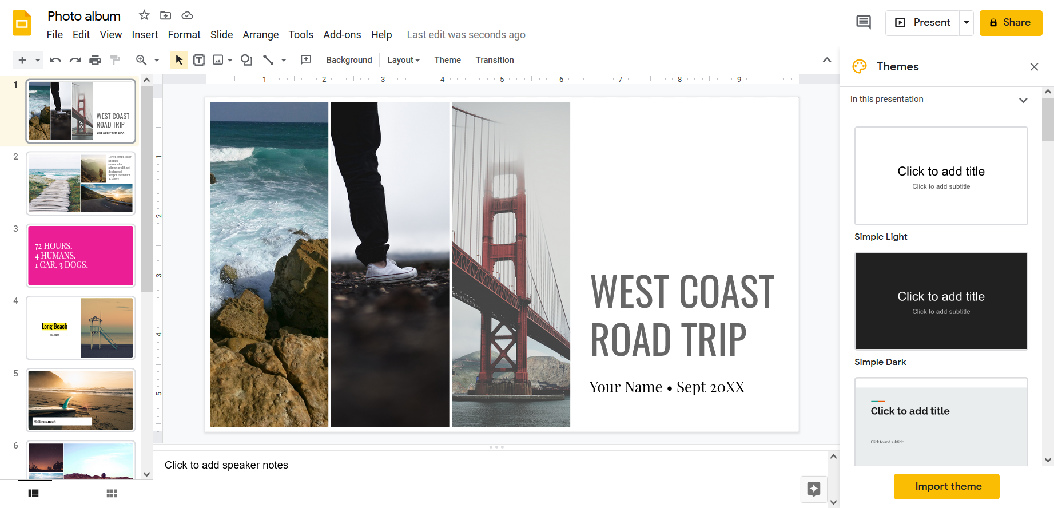This screenshot has width=1054, height=508.
Task: Switch to grid view of slides
Action: point(112,493)
